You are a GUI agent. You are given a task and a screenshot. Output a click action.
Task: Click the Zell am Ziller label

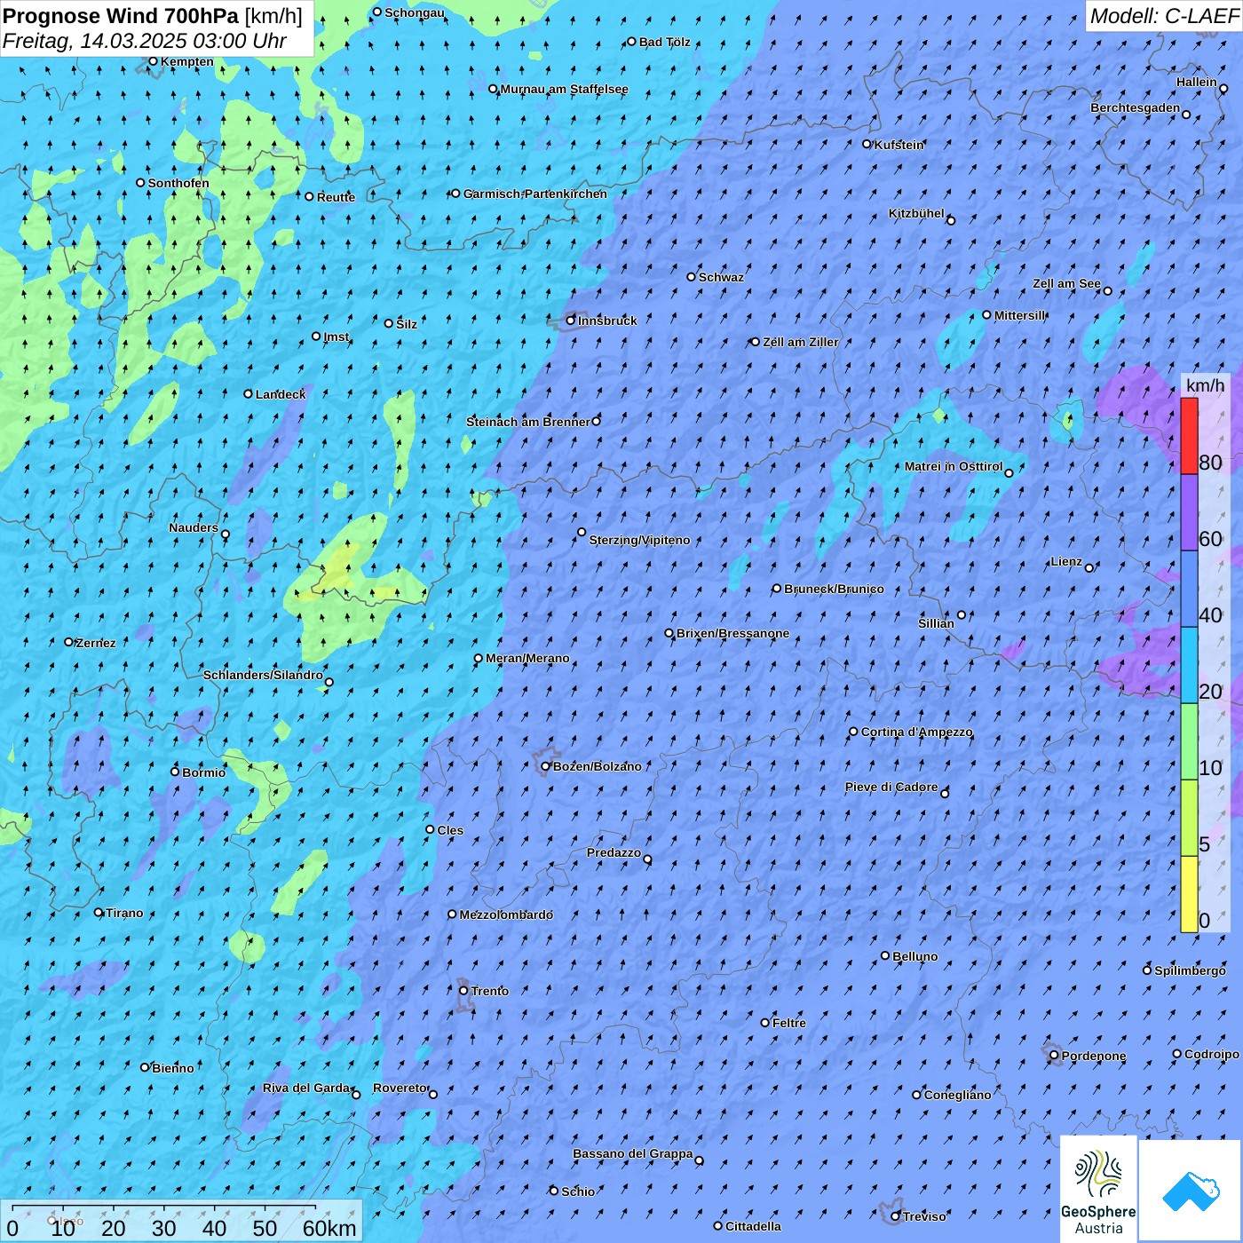800,342
